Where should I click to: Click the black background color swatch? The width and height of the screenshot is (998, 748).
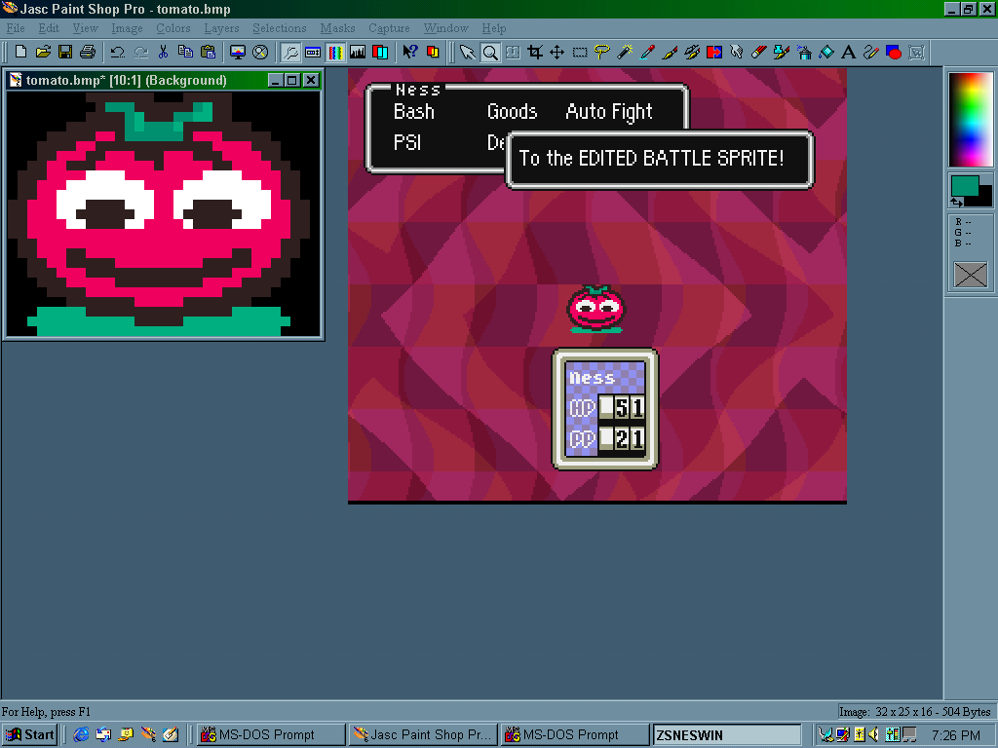click(x=985, y=197)
